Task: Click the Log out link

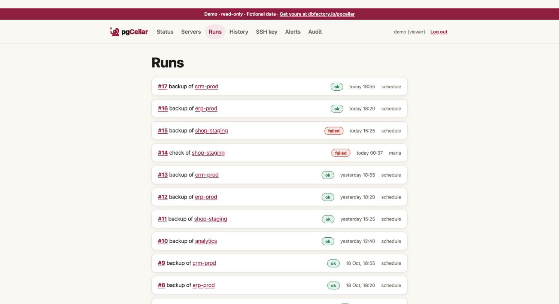Action: (439, 32)
